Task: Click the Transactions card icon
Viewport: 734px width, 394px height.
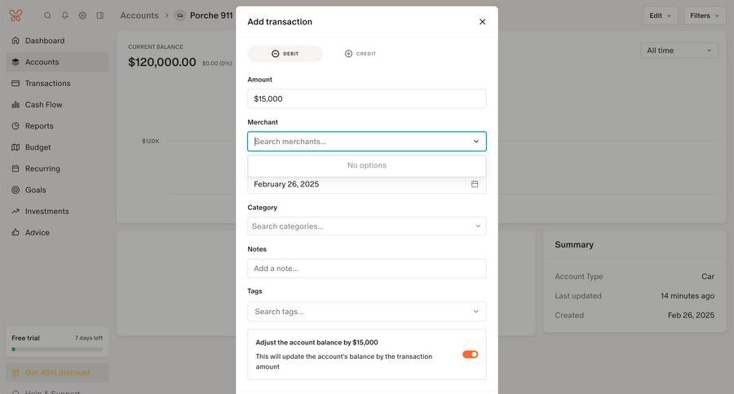Action: tap(15, 83)
